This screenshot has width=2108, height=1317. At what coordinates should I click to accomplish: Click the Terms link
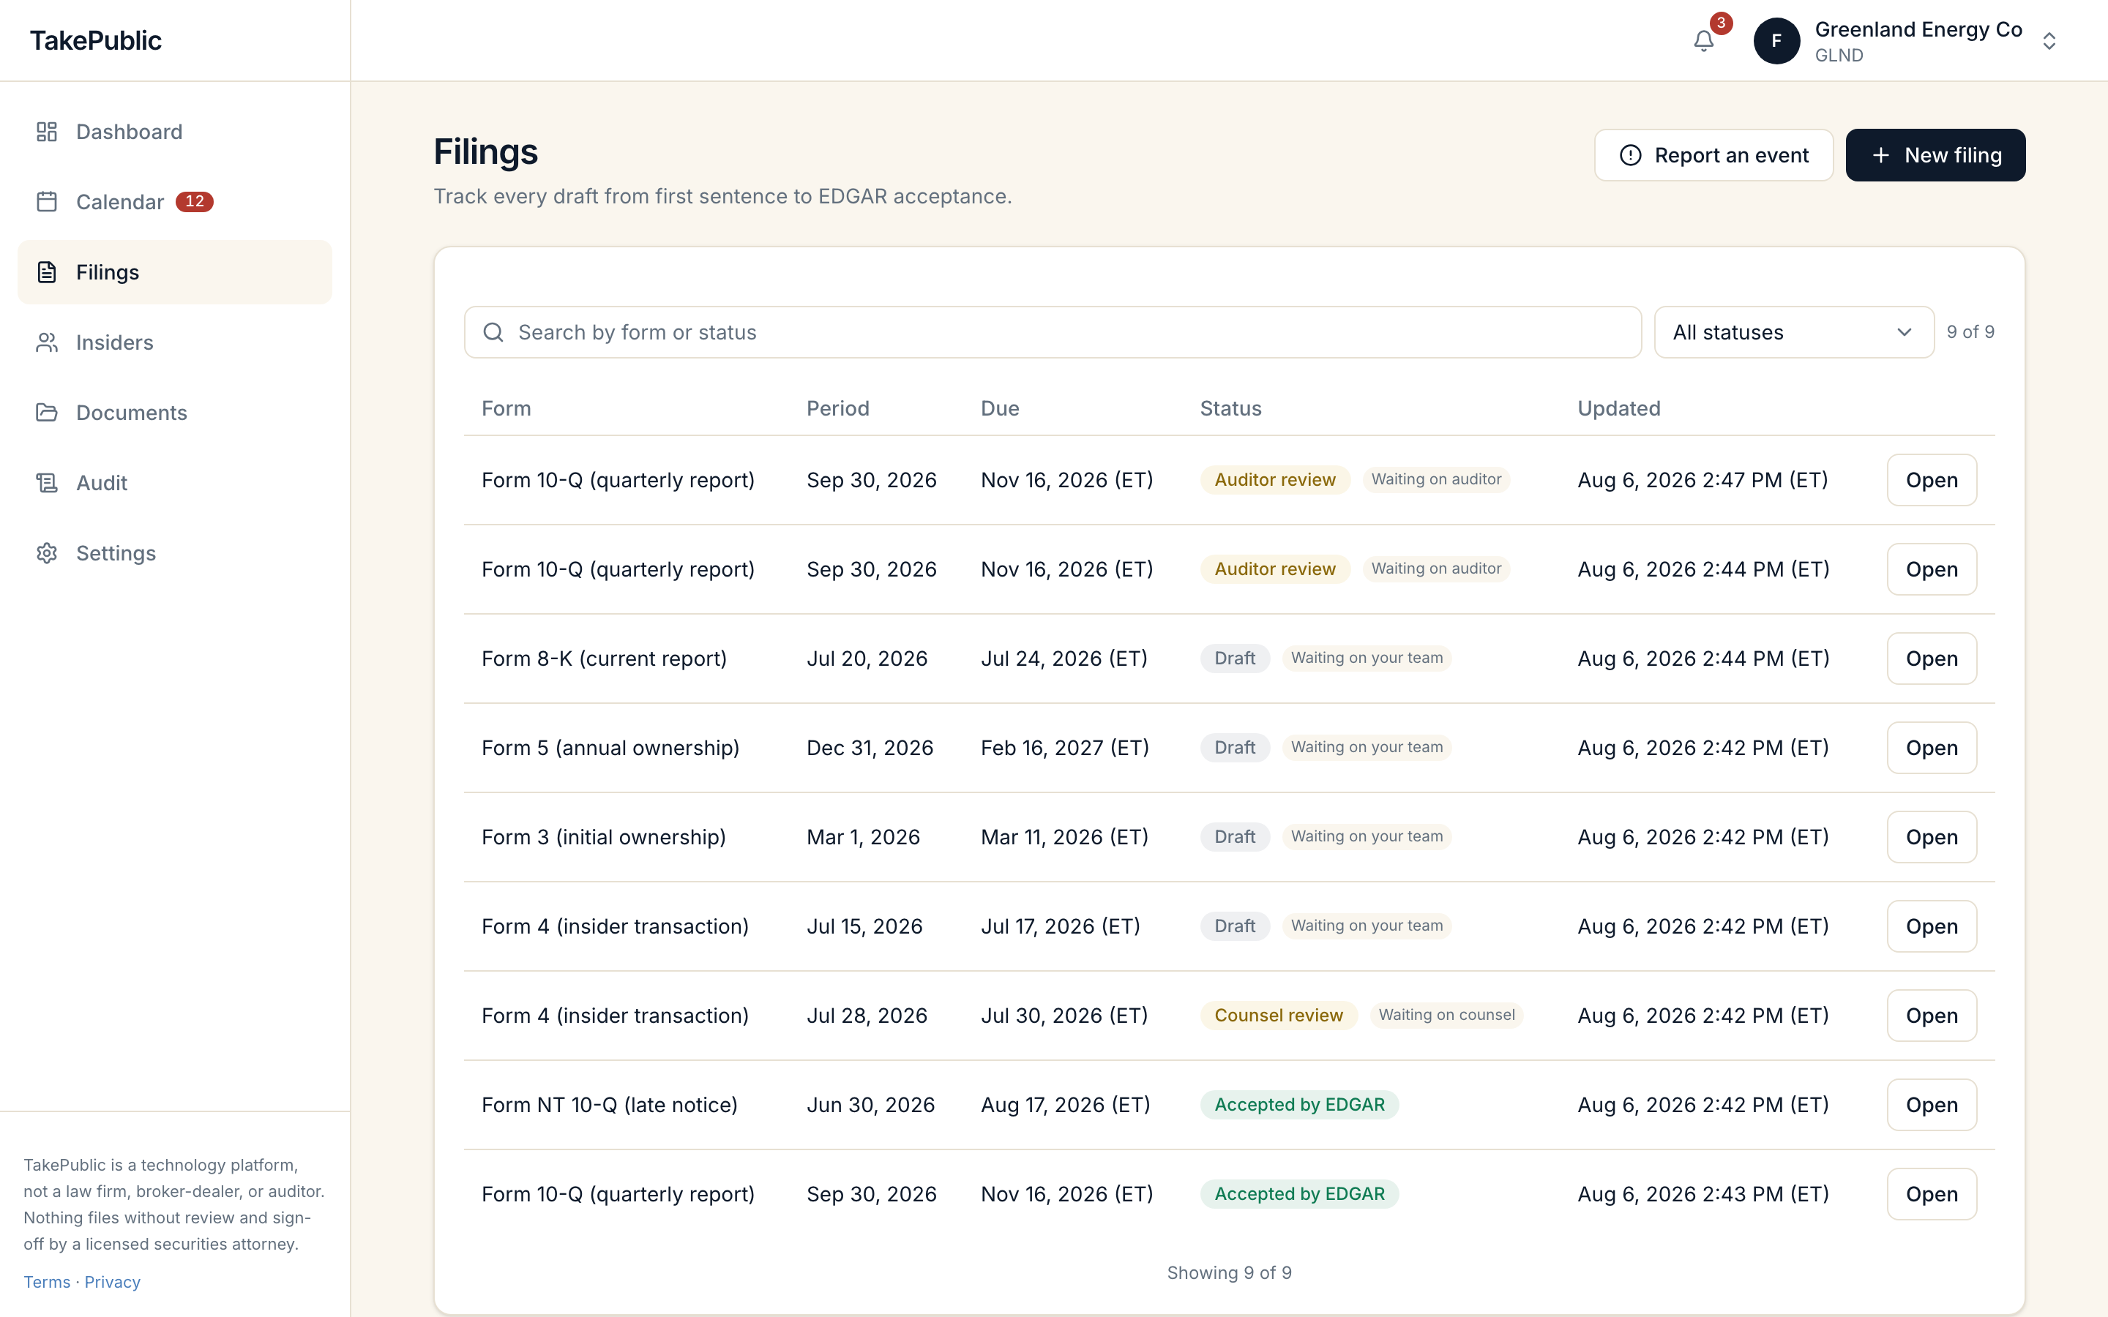[47, 1282]
